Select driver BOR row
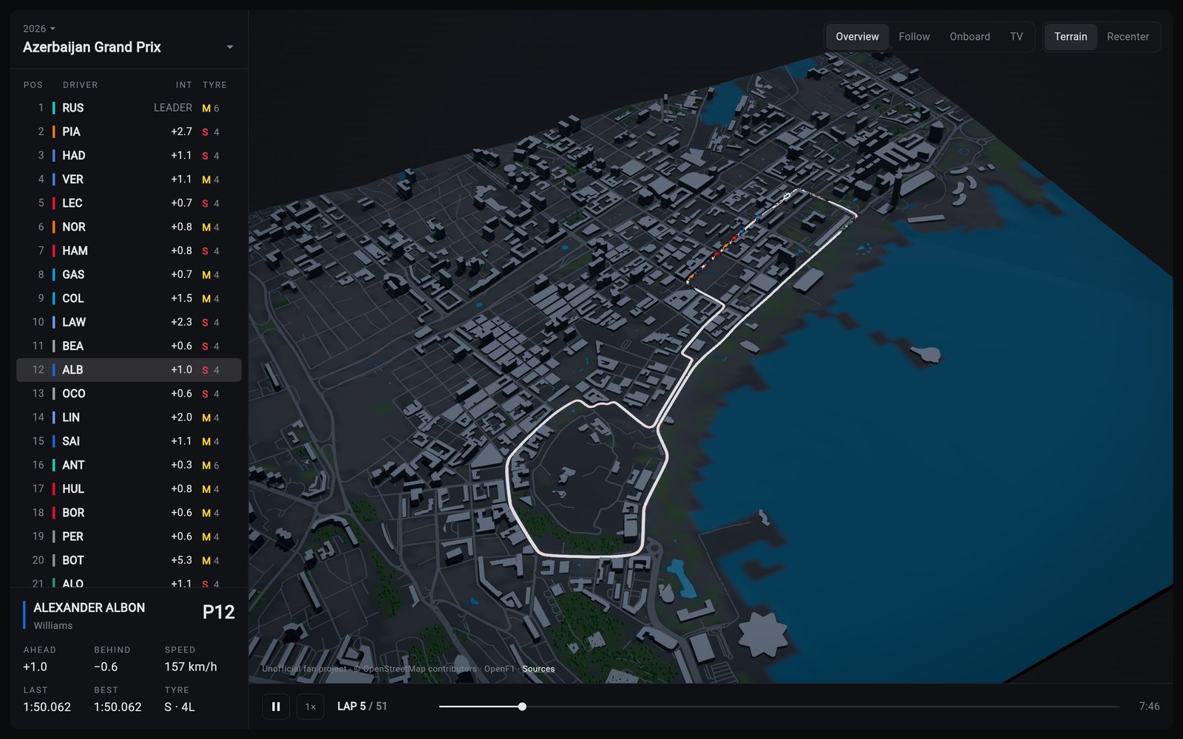The height and width of the screenshot is (739, 1183). tap(129, 512)
